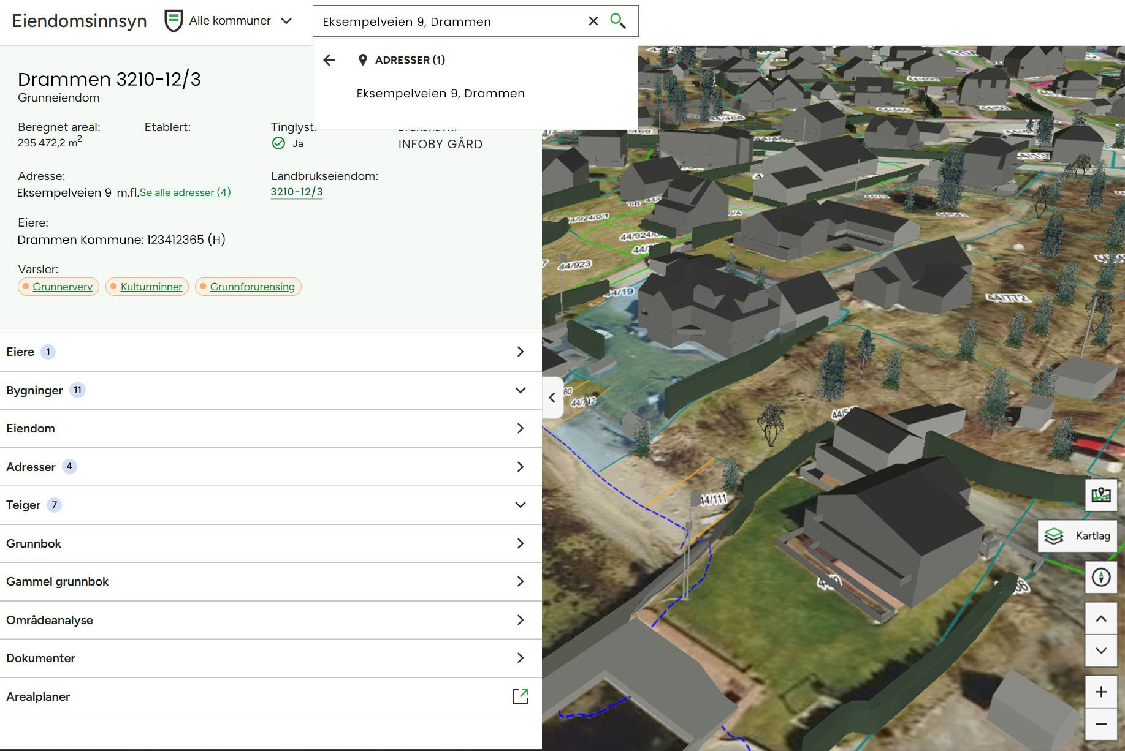The height and width of the screenshot is (751, 1125).
Task: Expand the Bygninger section
Action: (x=270, y=390)
